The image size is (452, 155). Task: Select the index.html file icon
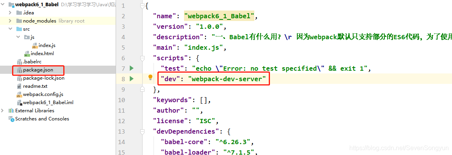click(27, 54)
